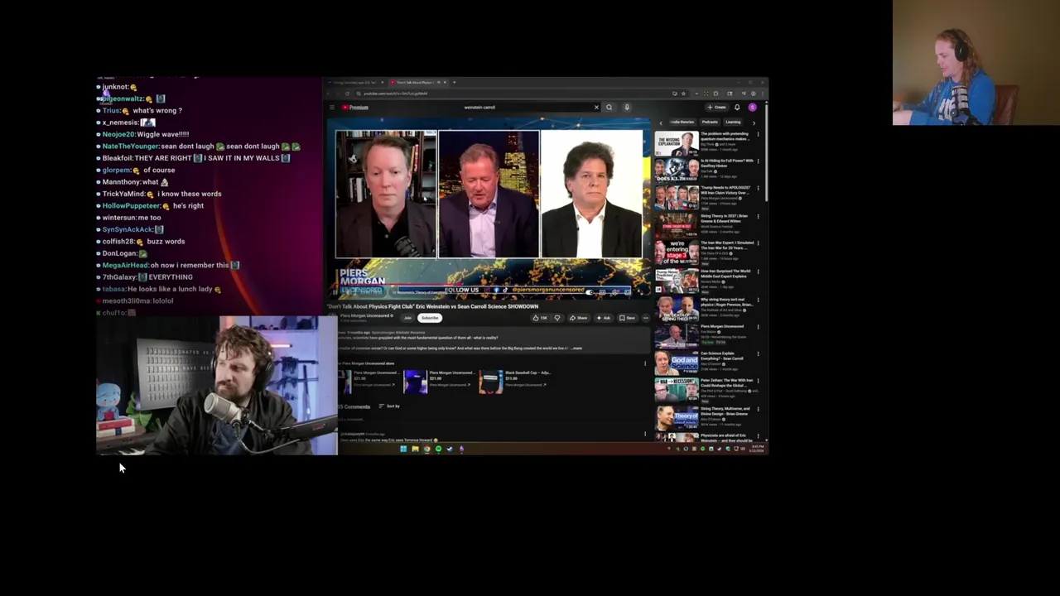Toggle the video autoplay switch
1060x596 pixels.
click(x=590, y=292)
